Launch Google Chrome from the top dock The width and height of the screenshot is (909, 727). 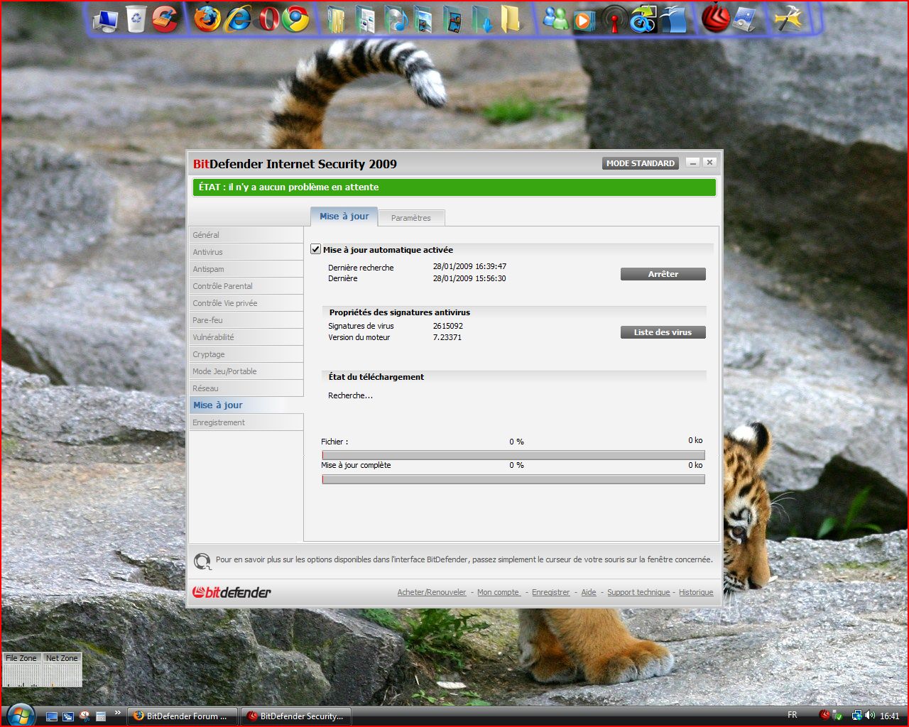click(x=295, y=19)
